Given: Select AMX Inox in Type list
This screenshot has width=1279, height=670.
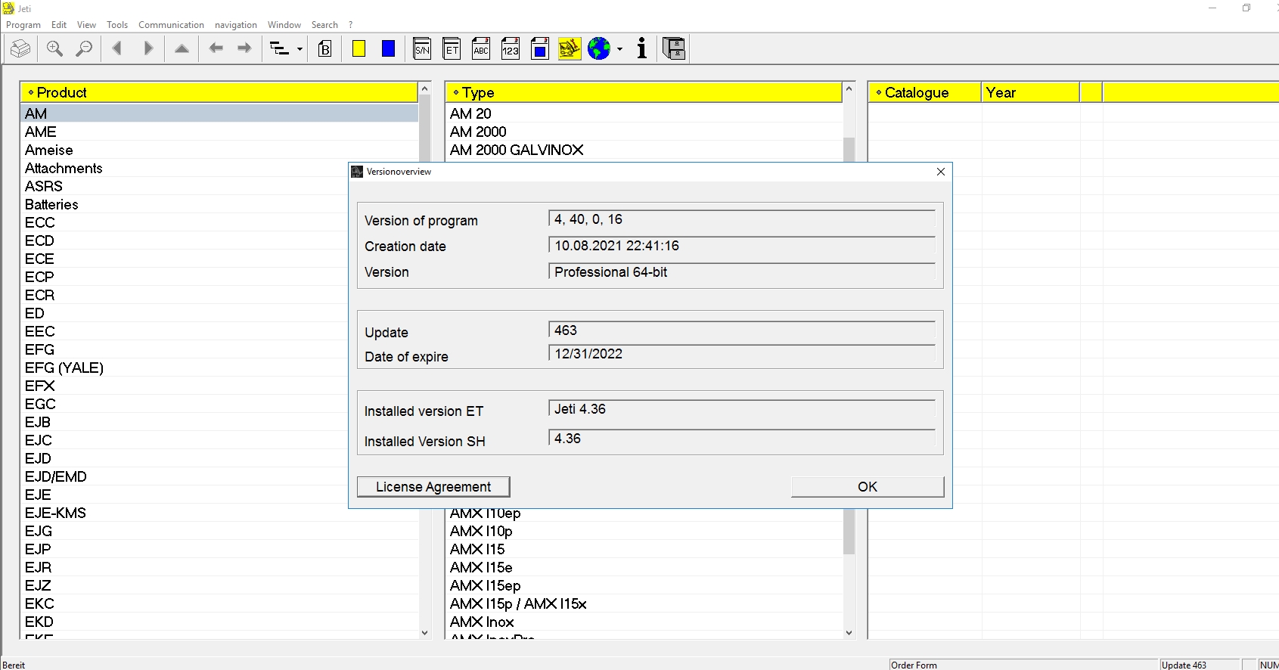Looking at the screenshot, I should [x=644, y=622].
